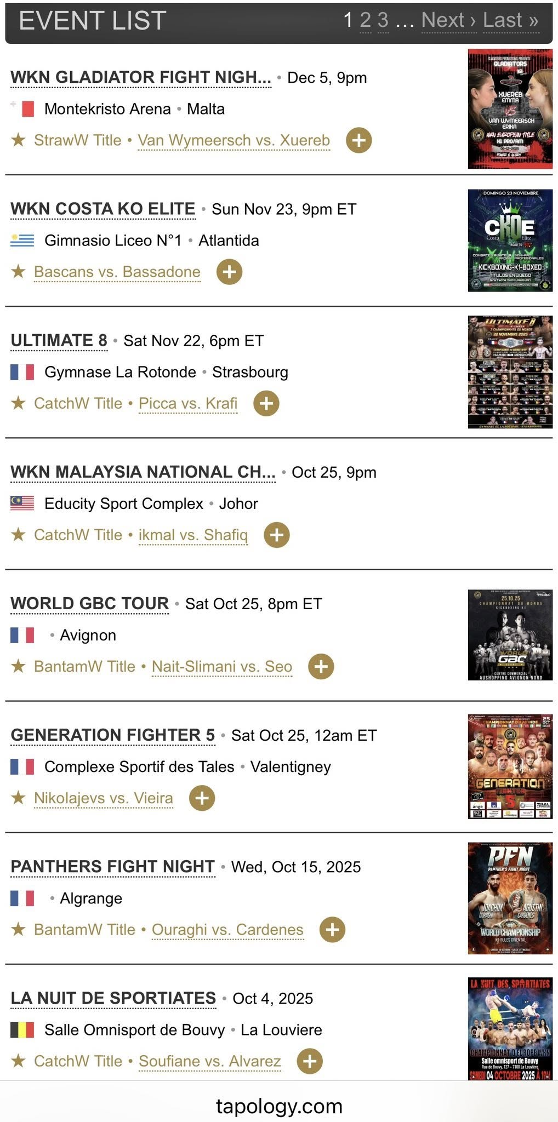Expand the ikmal vs. Shafiq bout details
The image size is (558, 1122).
click(277, 535)
